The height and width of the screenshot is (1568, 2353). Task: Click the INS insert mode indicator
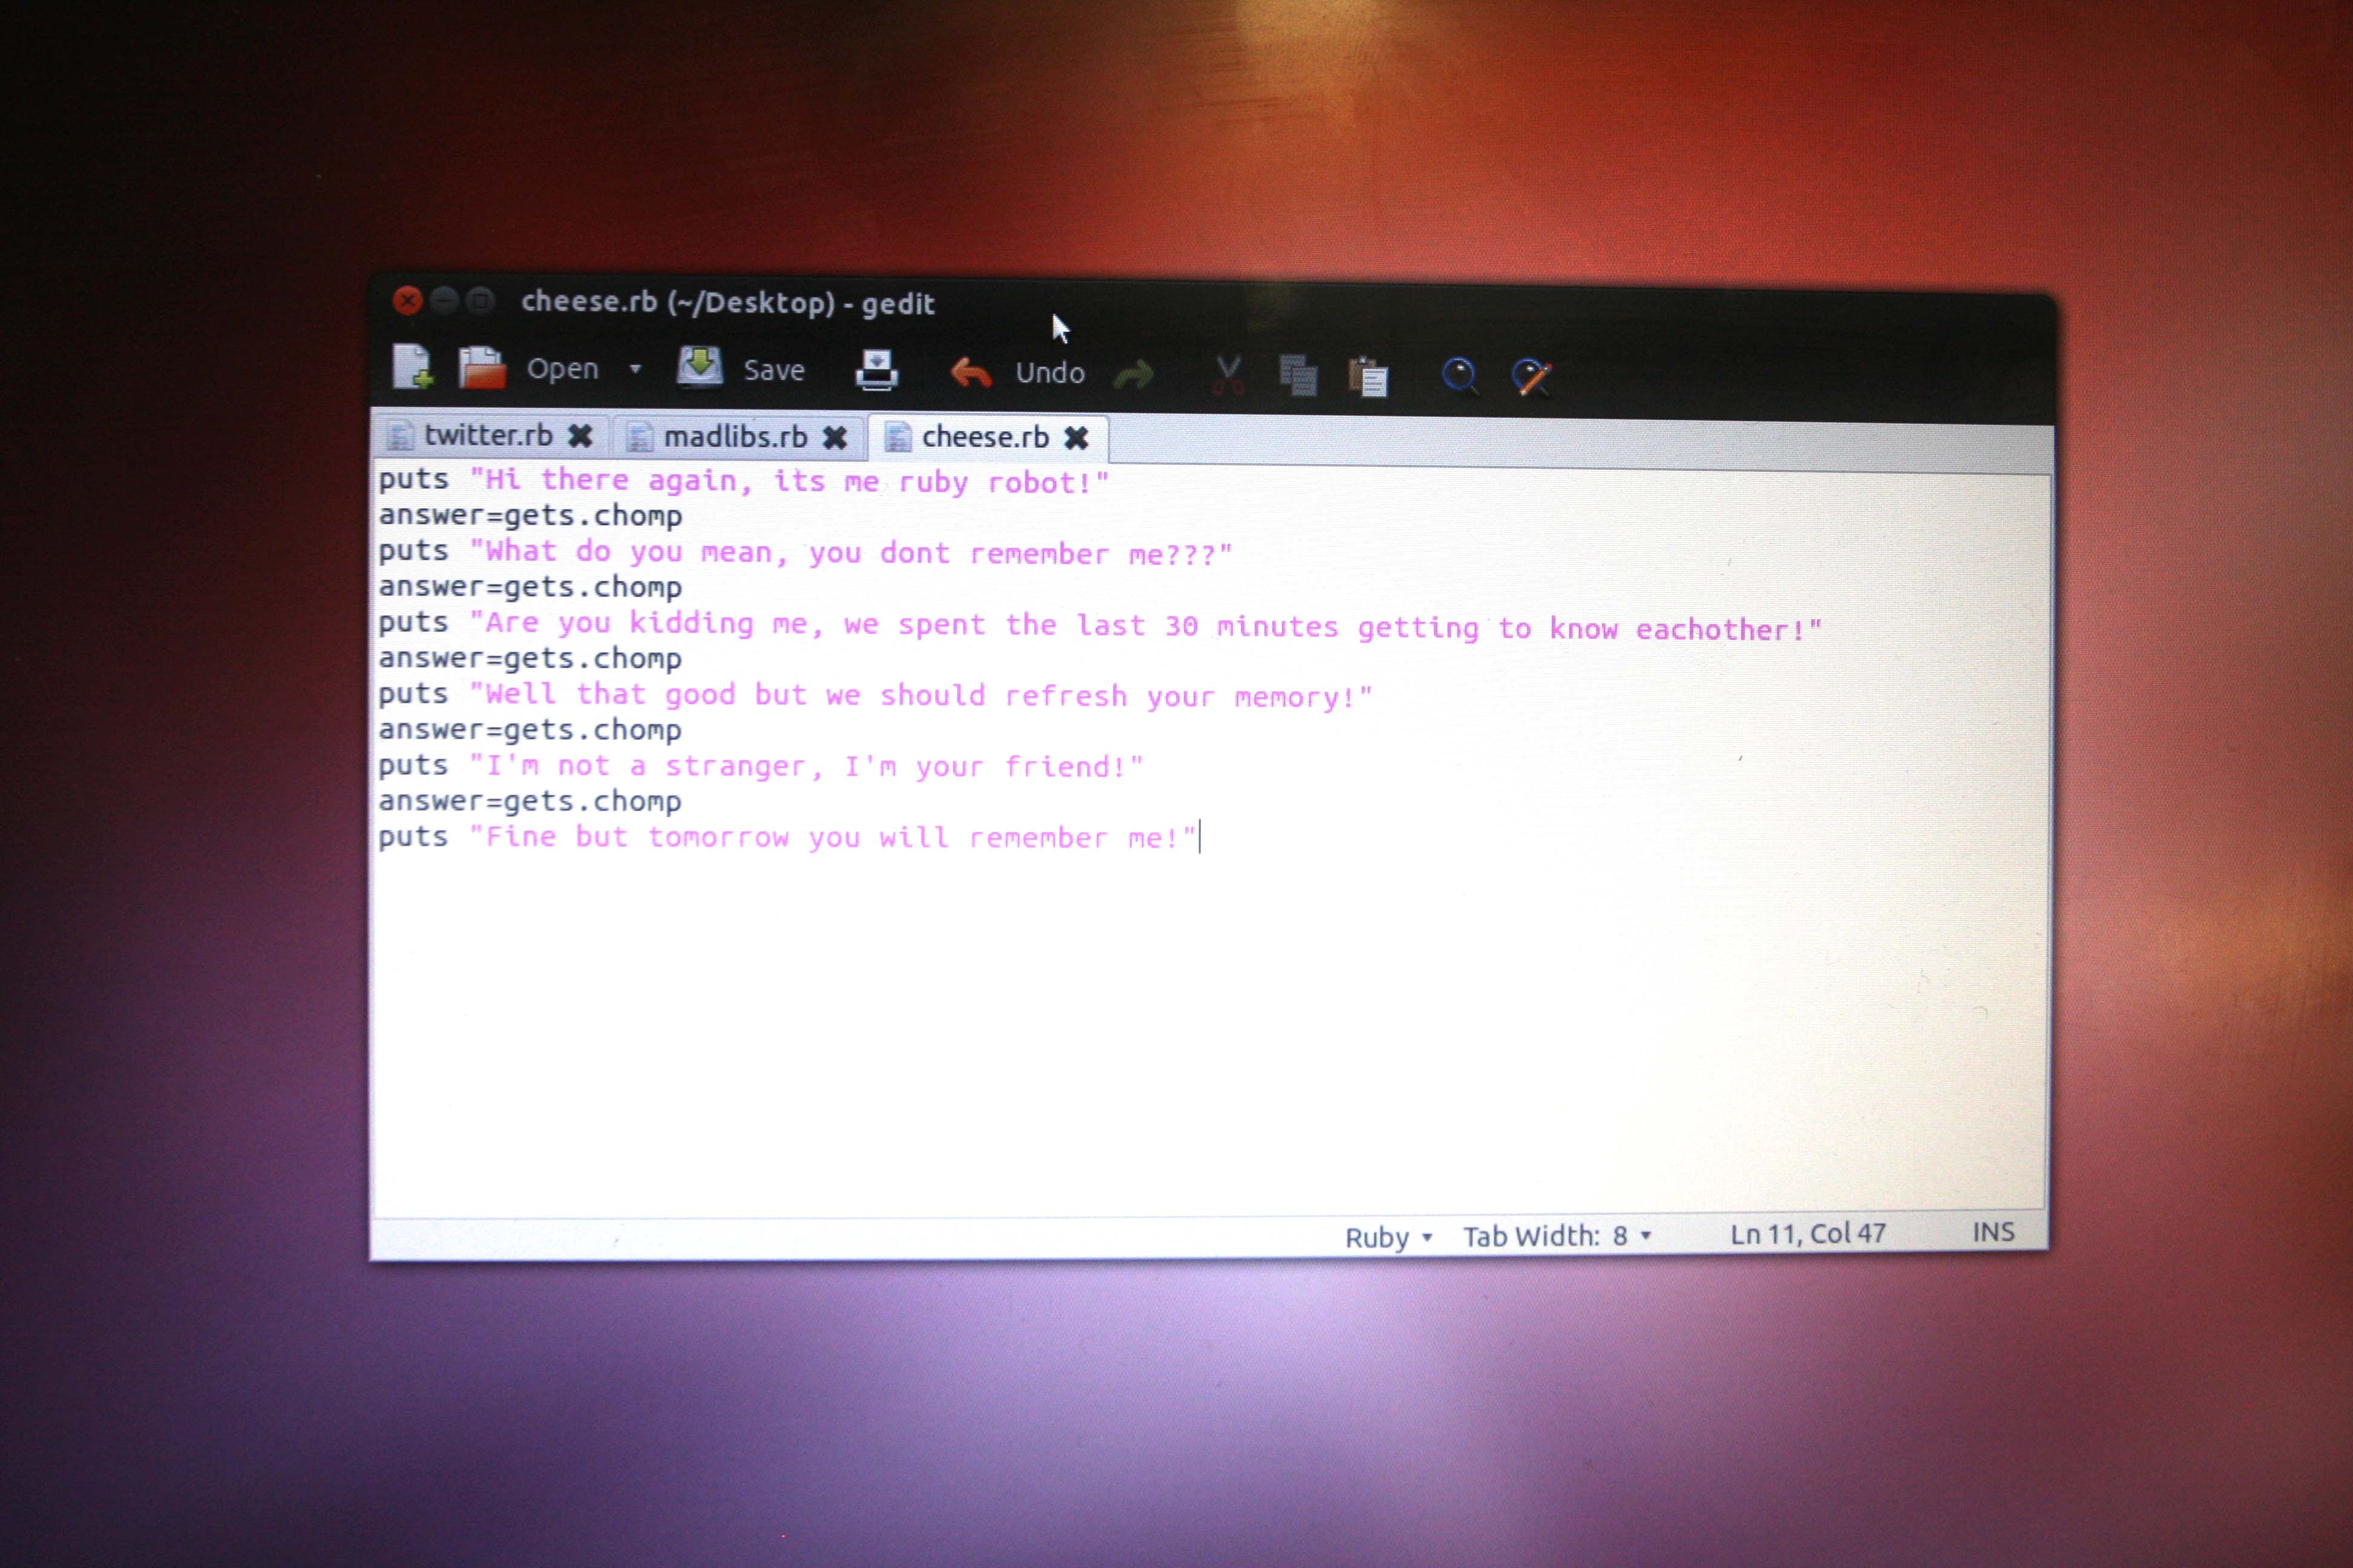coord(1993,1232)
